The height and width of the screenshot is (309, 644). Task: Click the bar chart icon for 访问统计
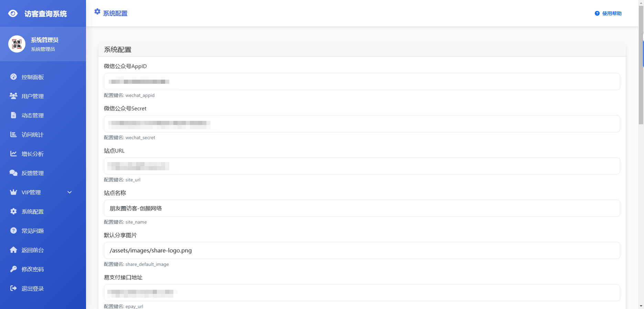13,135
